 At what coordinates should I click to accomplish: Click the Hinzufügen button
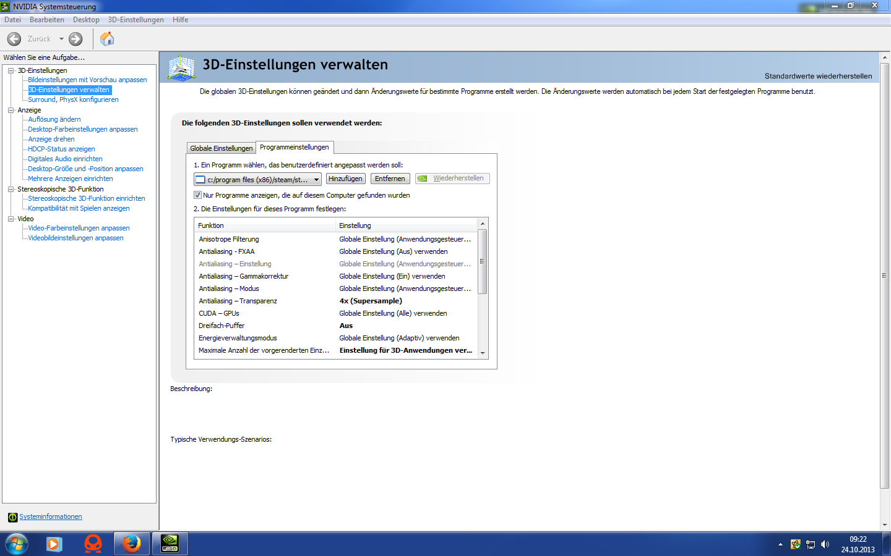click(346, 179)
